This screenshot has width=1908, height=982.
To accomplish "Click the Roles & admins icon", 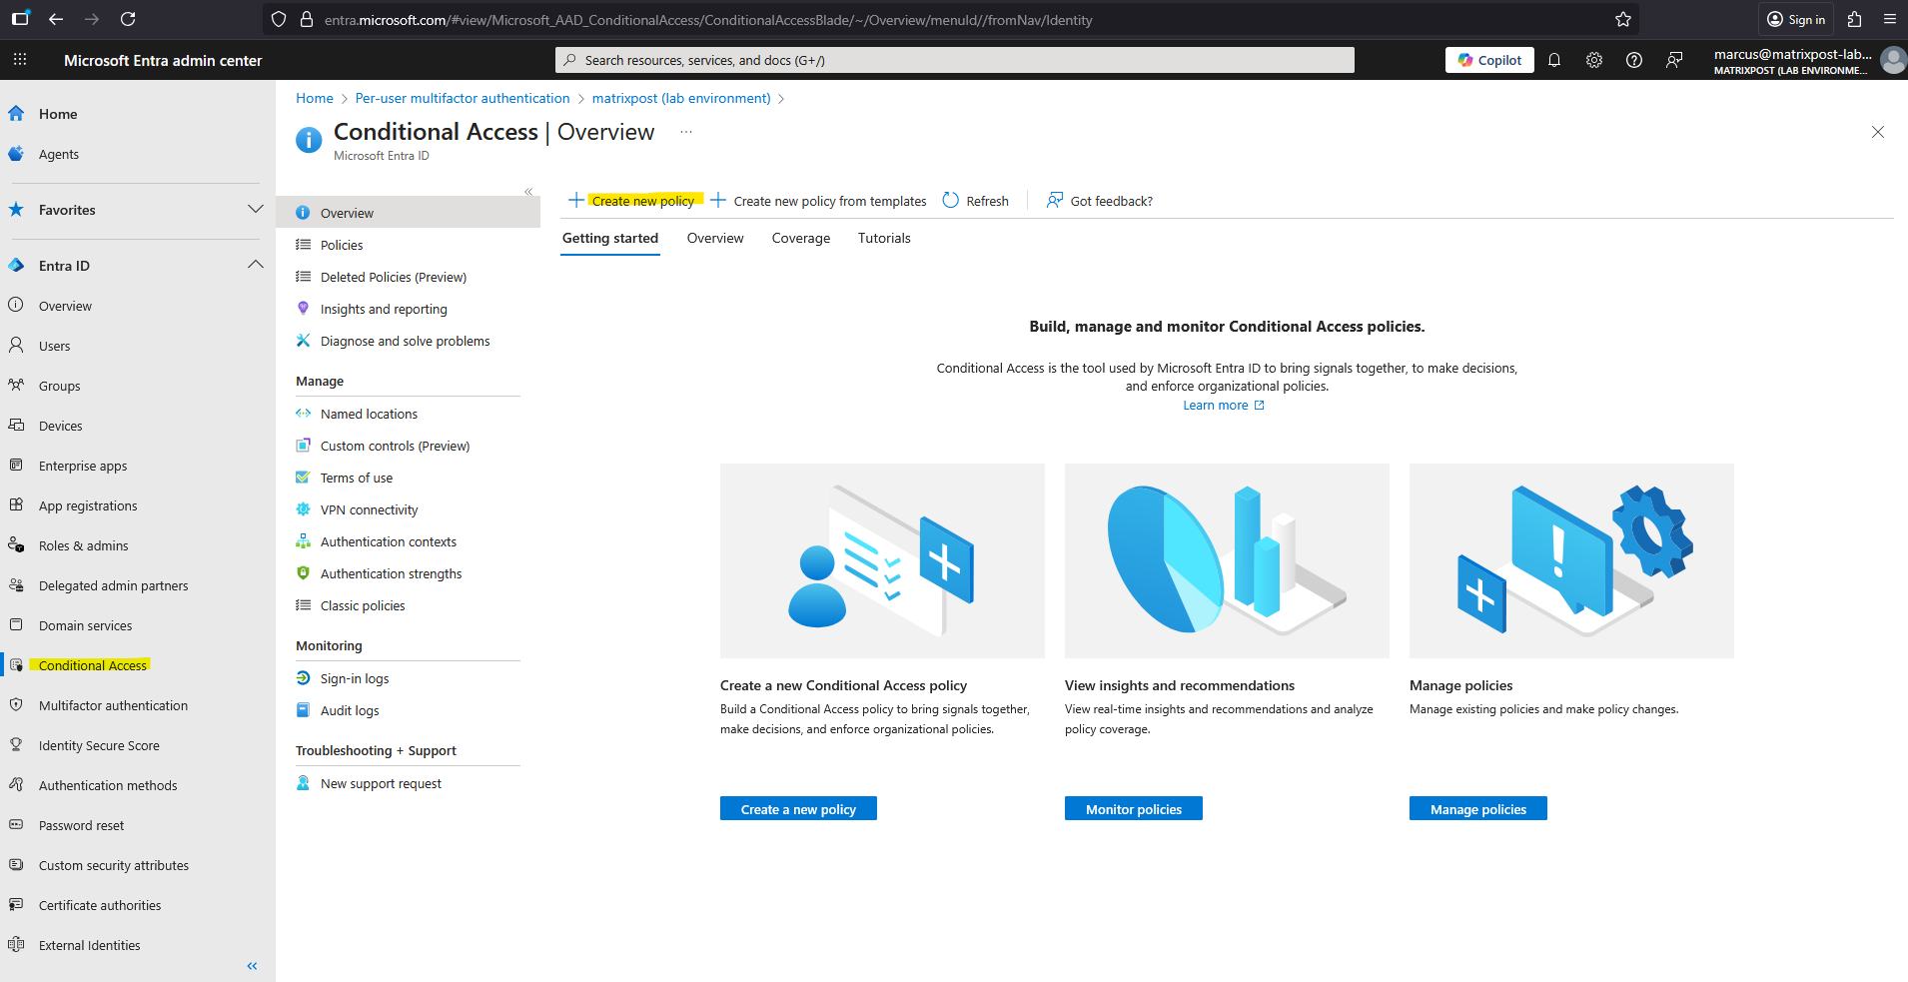I will point(16,545).
